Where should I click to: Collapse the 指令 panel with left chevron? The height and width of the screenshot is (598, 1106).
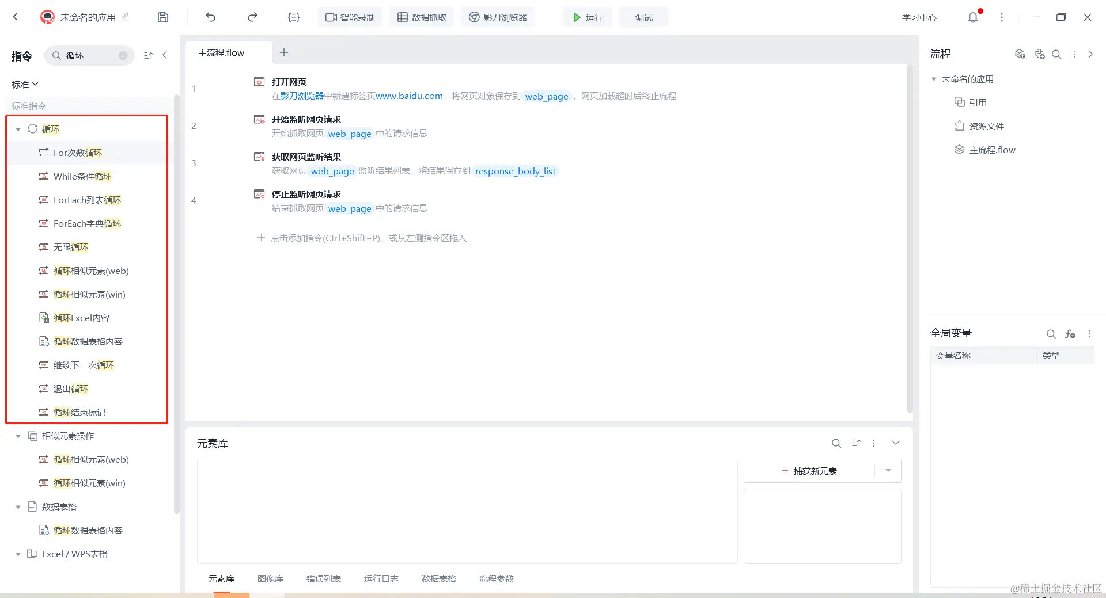[165, 55]
